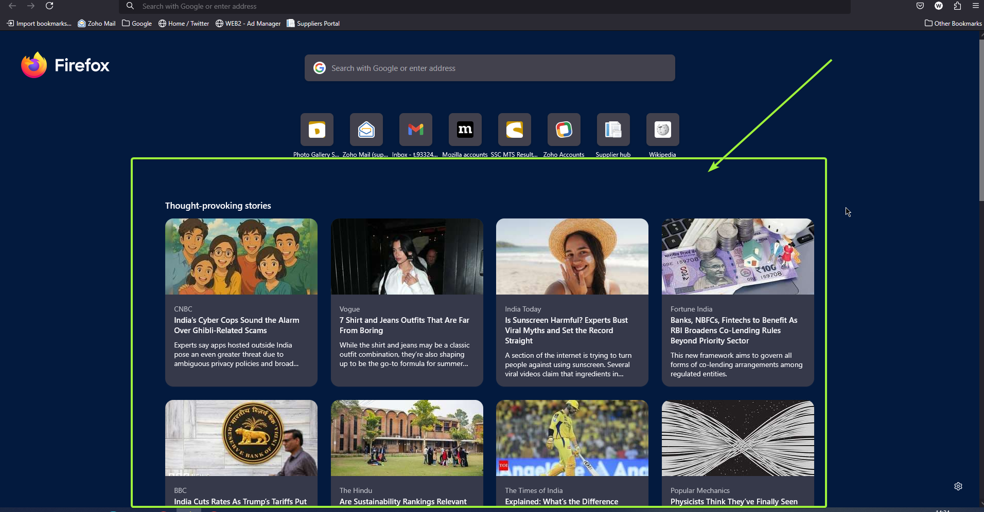This screenshot has height=512, width=984.
Task: Open the Zoho Mail bookmark
Action: click(x=97, y=23)
